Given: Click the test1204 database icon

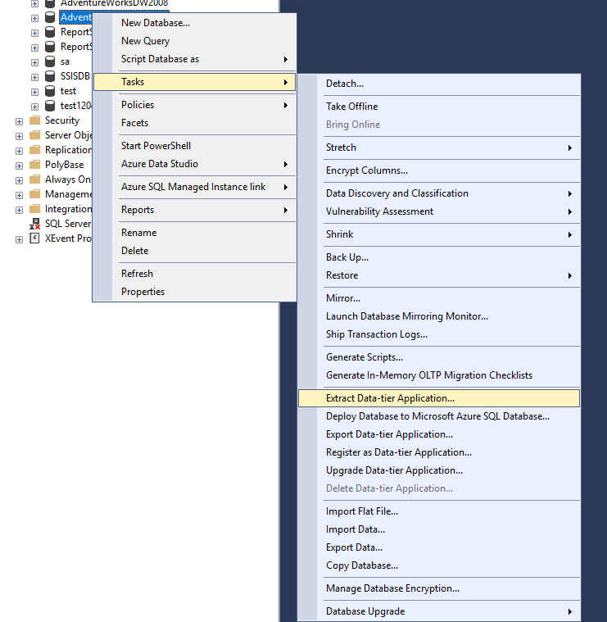Looking at the screenshot, I should 50,106.
